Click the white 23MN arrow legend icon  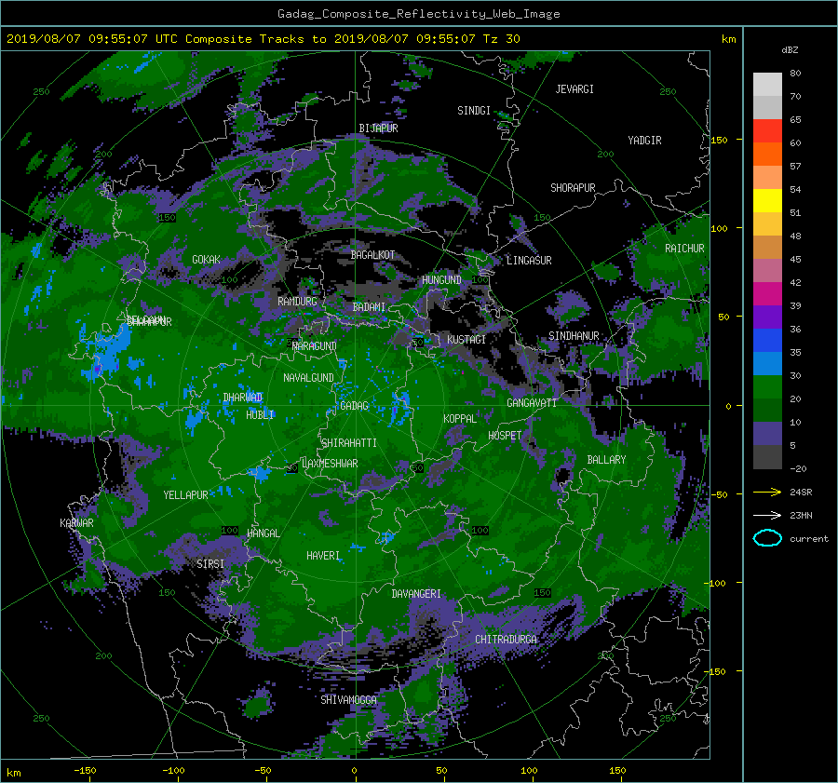point(767,515)
